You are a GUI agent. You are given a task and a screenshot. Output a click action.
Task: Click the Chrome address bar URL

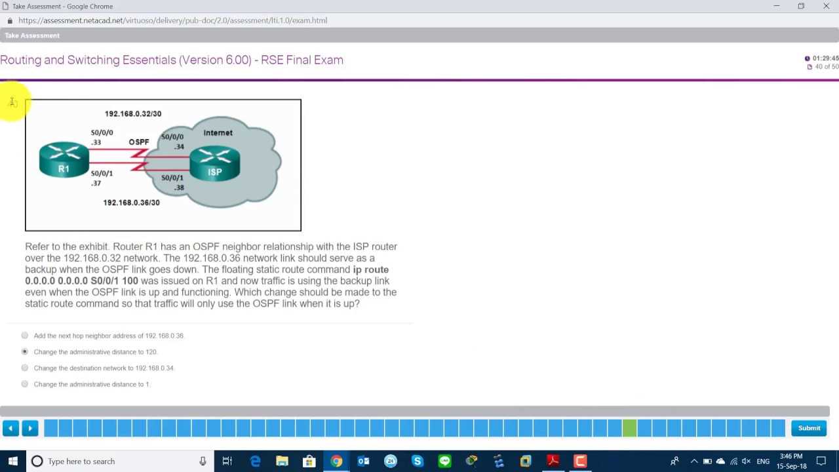(x=173, y=20)
